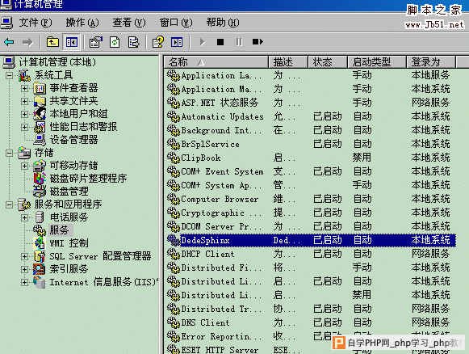Click the toolbar icon right of Help
Viewport: 469px width, 354px height.
coord(177,42)
